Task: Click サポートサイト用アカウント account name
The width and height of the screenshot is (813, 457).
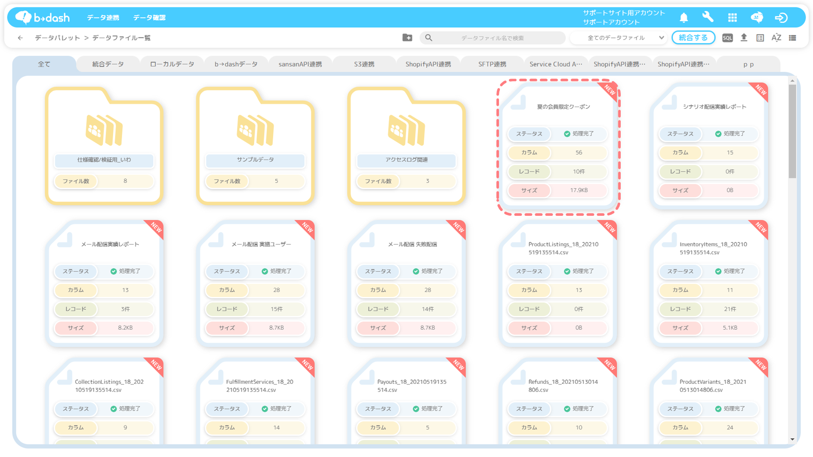Action: click(x=624, y=13)
